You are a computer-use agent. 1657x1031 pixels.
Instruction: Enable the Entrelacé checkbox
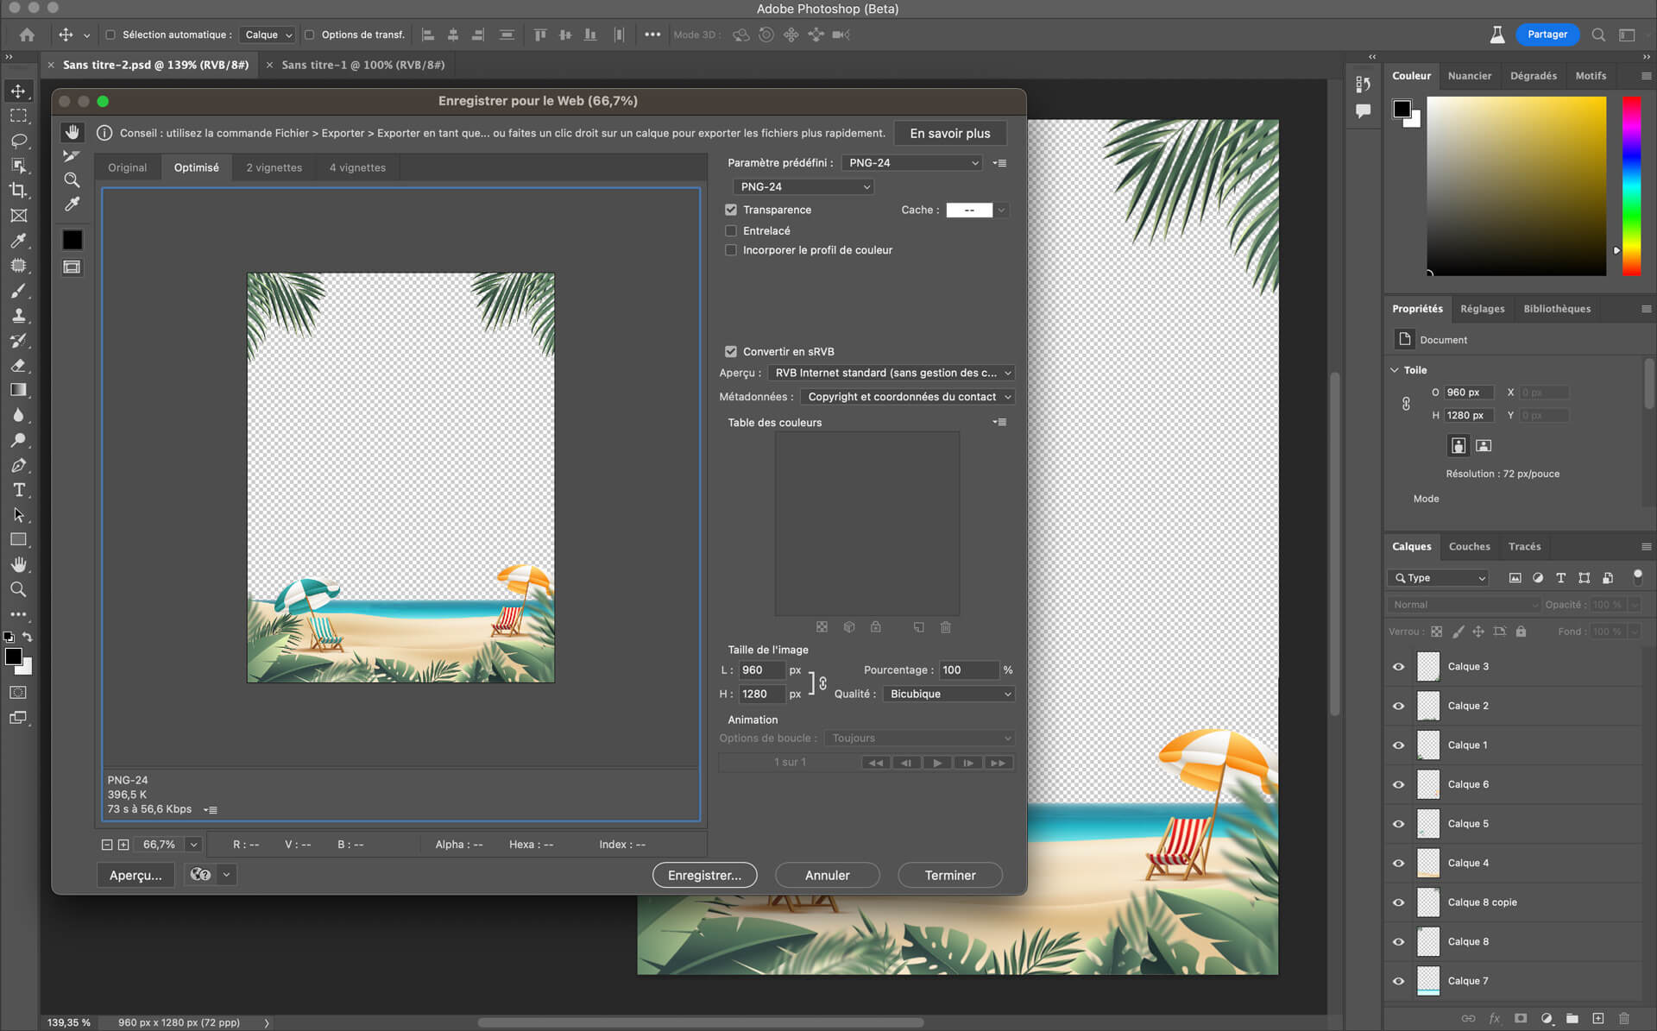coord(731,231)
